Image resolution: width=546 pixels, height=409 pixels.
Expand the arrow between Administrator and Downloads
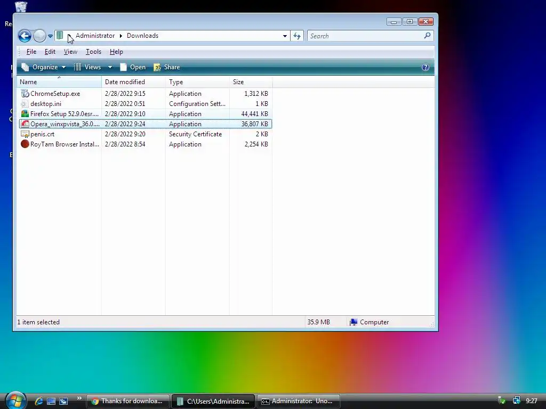pyautogui.click(x=121, y=36)
